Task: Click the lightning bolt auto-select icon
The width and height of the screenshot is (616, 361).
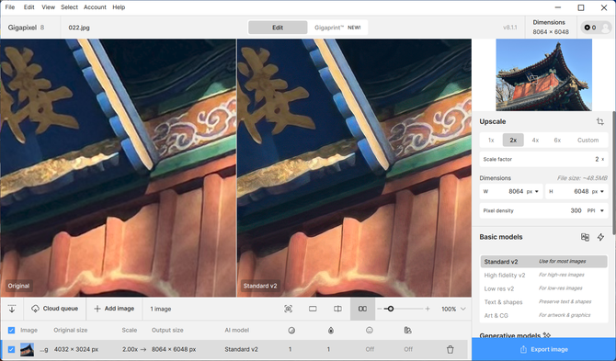Action: click(x=600, y=237)
